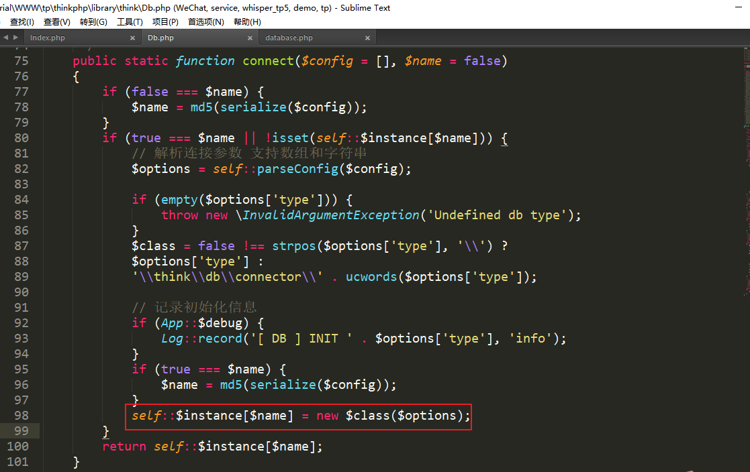Open the 查找(I) menu

point(21,21)
